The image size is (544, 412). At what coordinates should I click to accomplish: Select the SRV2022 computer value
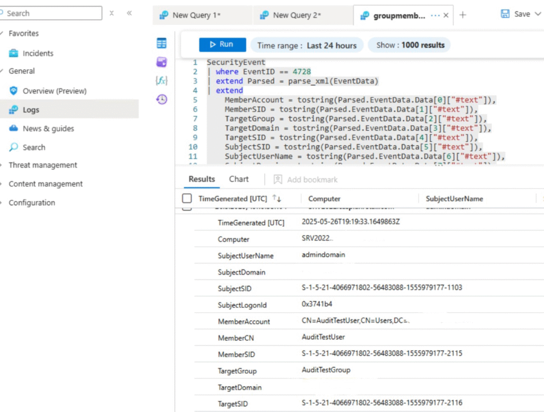[317, 238]
